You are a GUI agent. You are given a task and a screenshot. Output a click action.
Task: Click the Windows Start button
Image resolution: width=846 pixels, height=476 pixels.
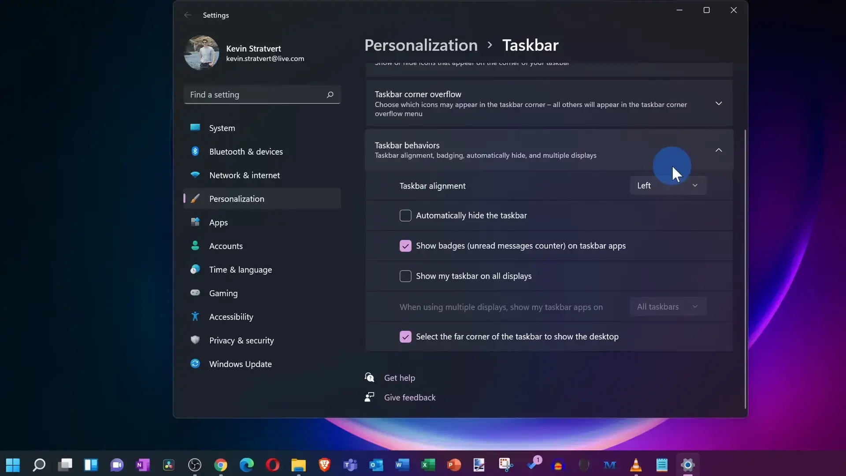(x=13, y=465)
